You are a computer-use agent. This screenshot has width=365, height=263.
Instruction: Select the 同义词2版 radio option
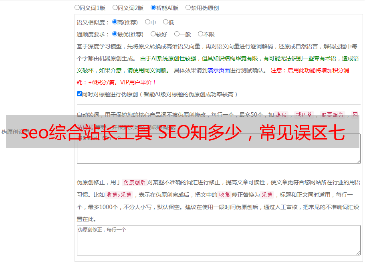(115, 8)
